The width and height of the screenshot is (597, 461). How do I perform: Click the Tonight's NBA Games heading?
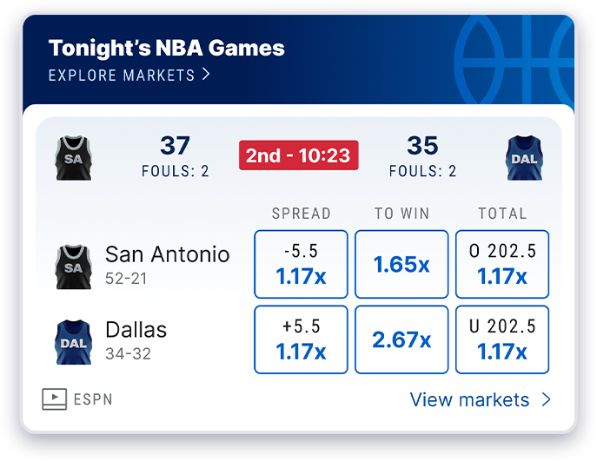166,49
